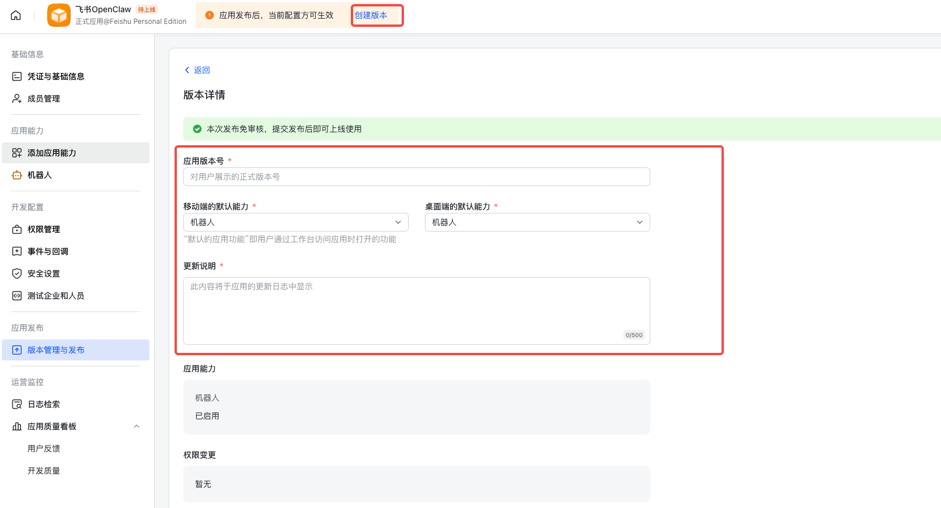Click the home icon in top bar
Image resolution: width=941 pixels, height=508 pixels.
16,15
